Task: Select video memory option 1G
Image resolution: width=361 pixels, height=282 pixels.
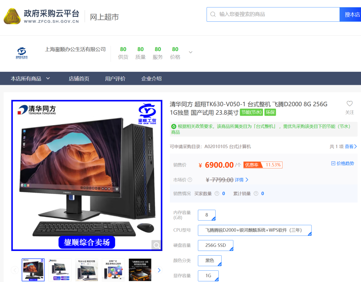Action: click(208, 276)
